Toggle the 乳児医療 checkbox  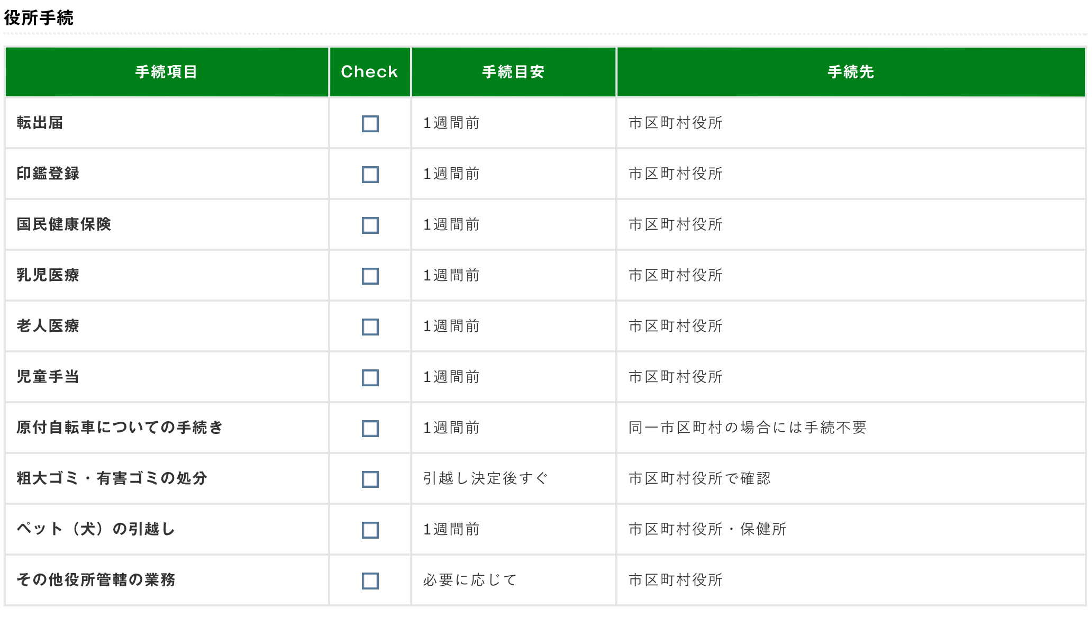(370, 276)
